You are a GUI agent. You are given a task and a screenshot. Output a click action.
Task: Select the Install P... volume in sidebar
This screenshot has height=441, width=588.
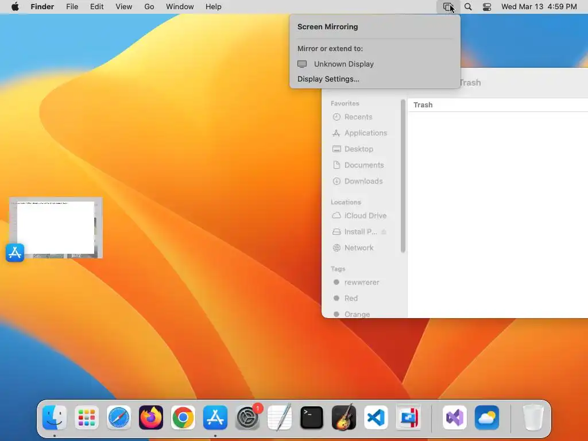[x=362, y=232]
